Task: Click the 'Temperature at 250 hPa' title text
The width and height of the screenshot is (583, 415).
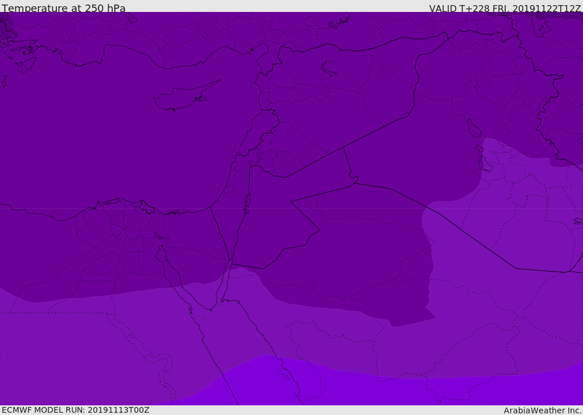Action: point(64,8)
